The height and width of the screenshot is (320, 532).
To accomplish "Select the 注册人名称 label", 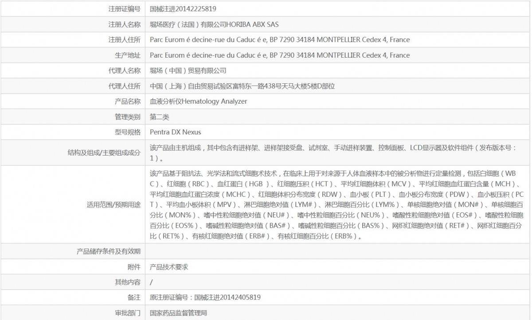I will 125,24.
